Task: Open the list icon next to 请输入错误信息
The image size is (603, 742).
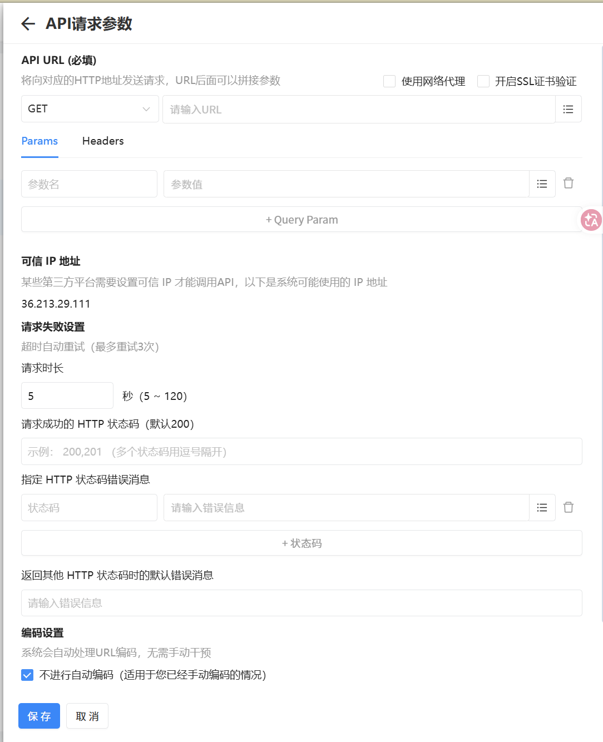Action: click(542, 507)
